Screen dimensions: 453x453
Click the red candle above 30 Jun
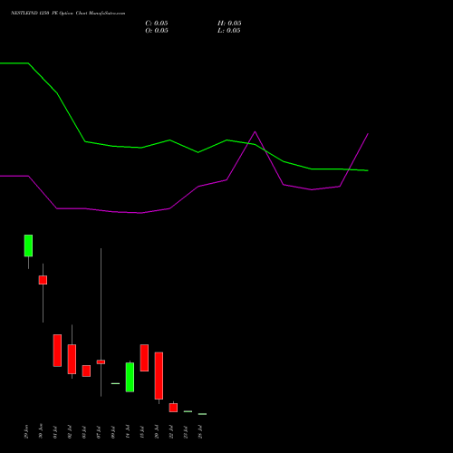tap(43, 280)
